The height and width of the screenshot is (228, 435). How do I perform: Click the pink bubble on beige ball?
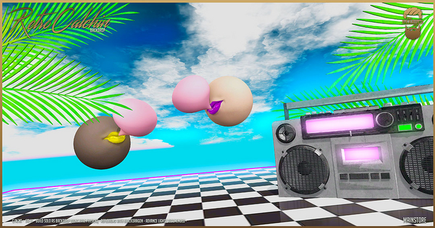[191, 94]
